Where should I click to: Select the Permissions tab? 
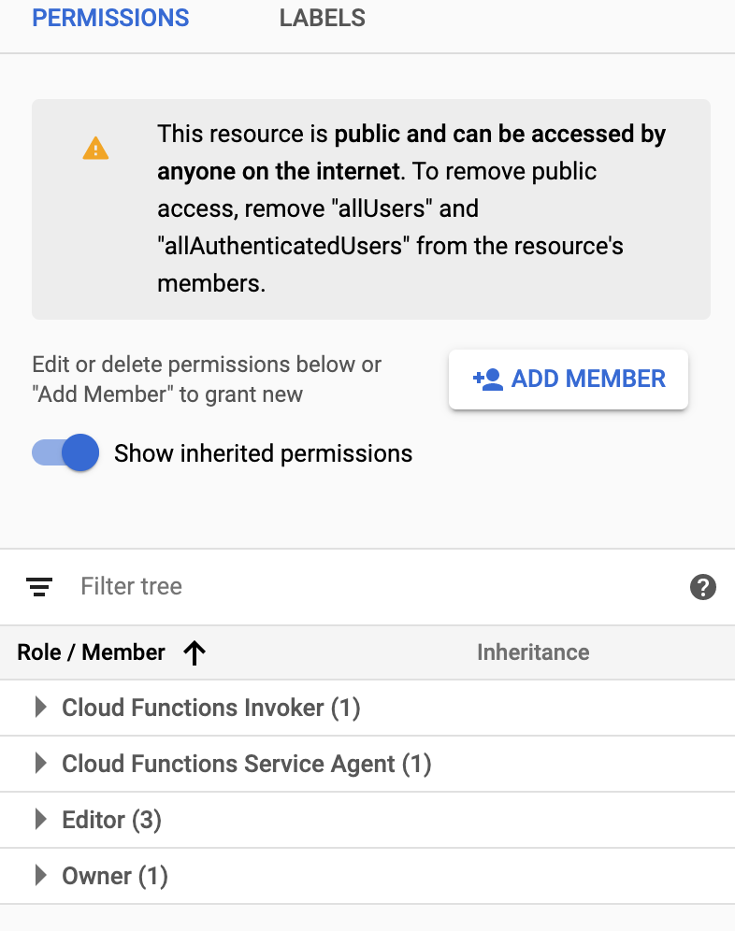point(110,18)
